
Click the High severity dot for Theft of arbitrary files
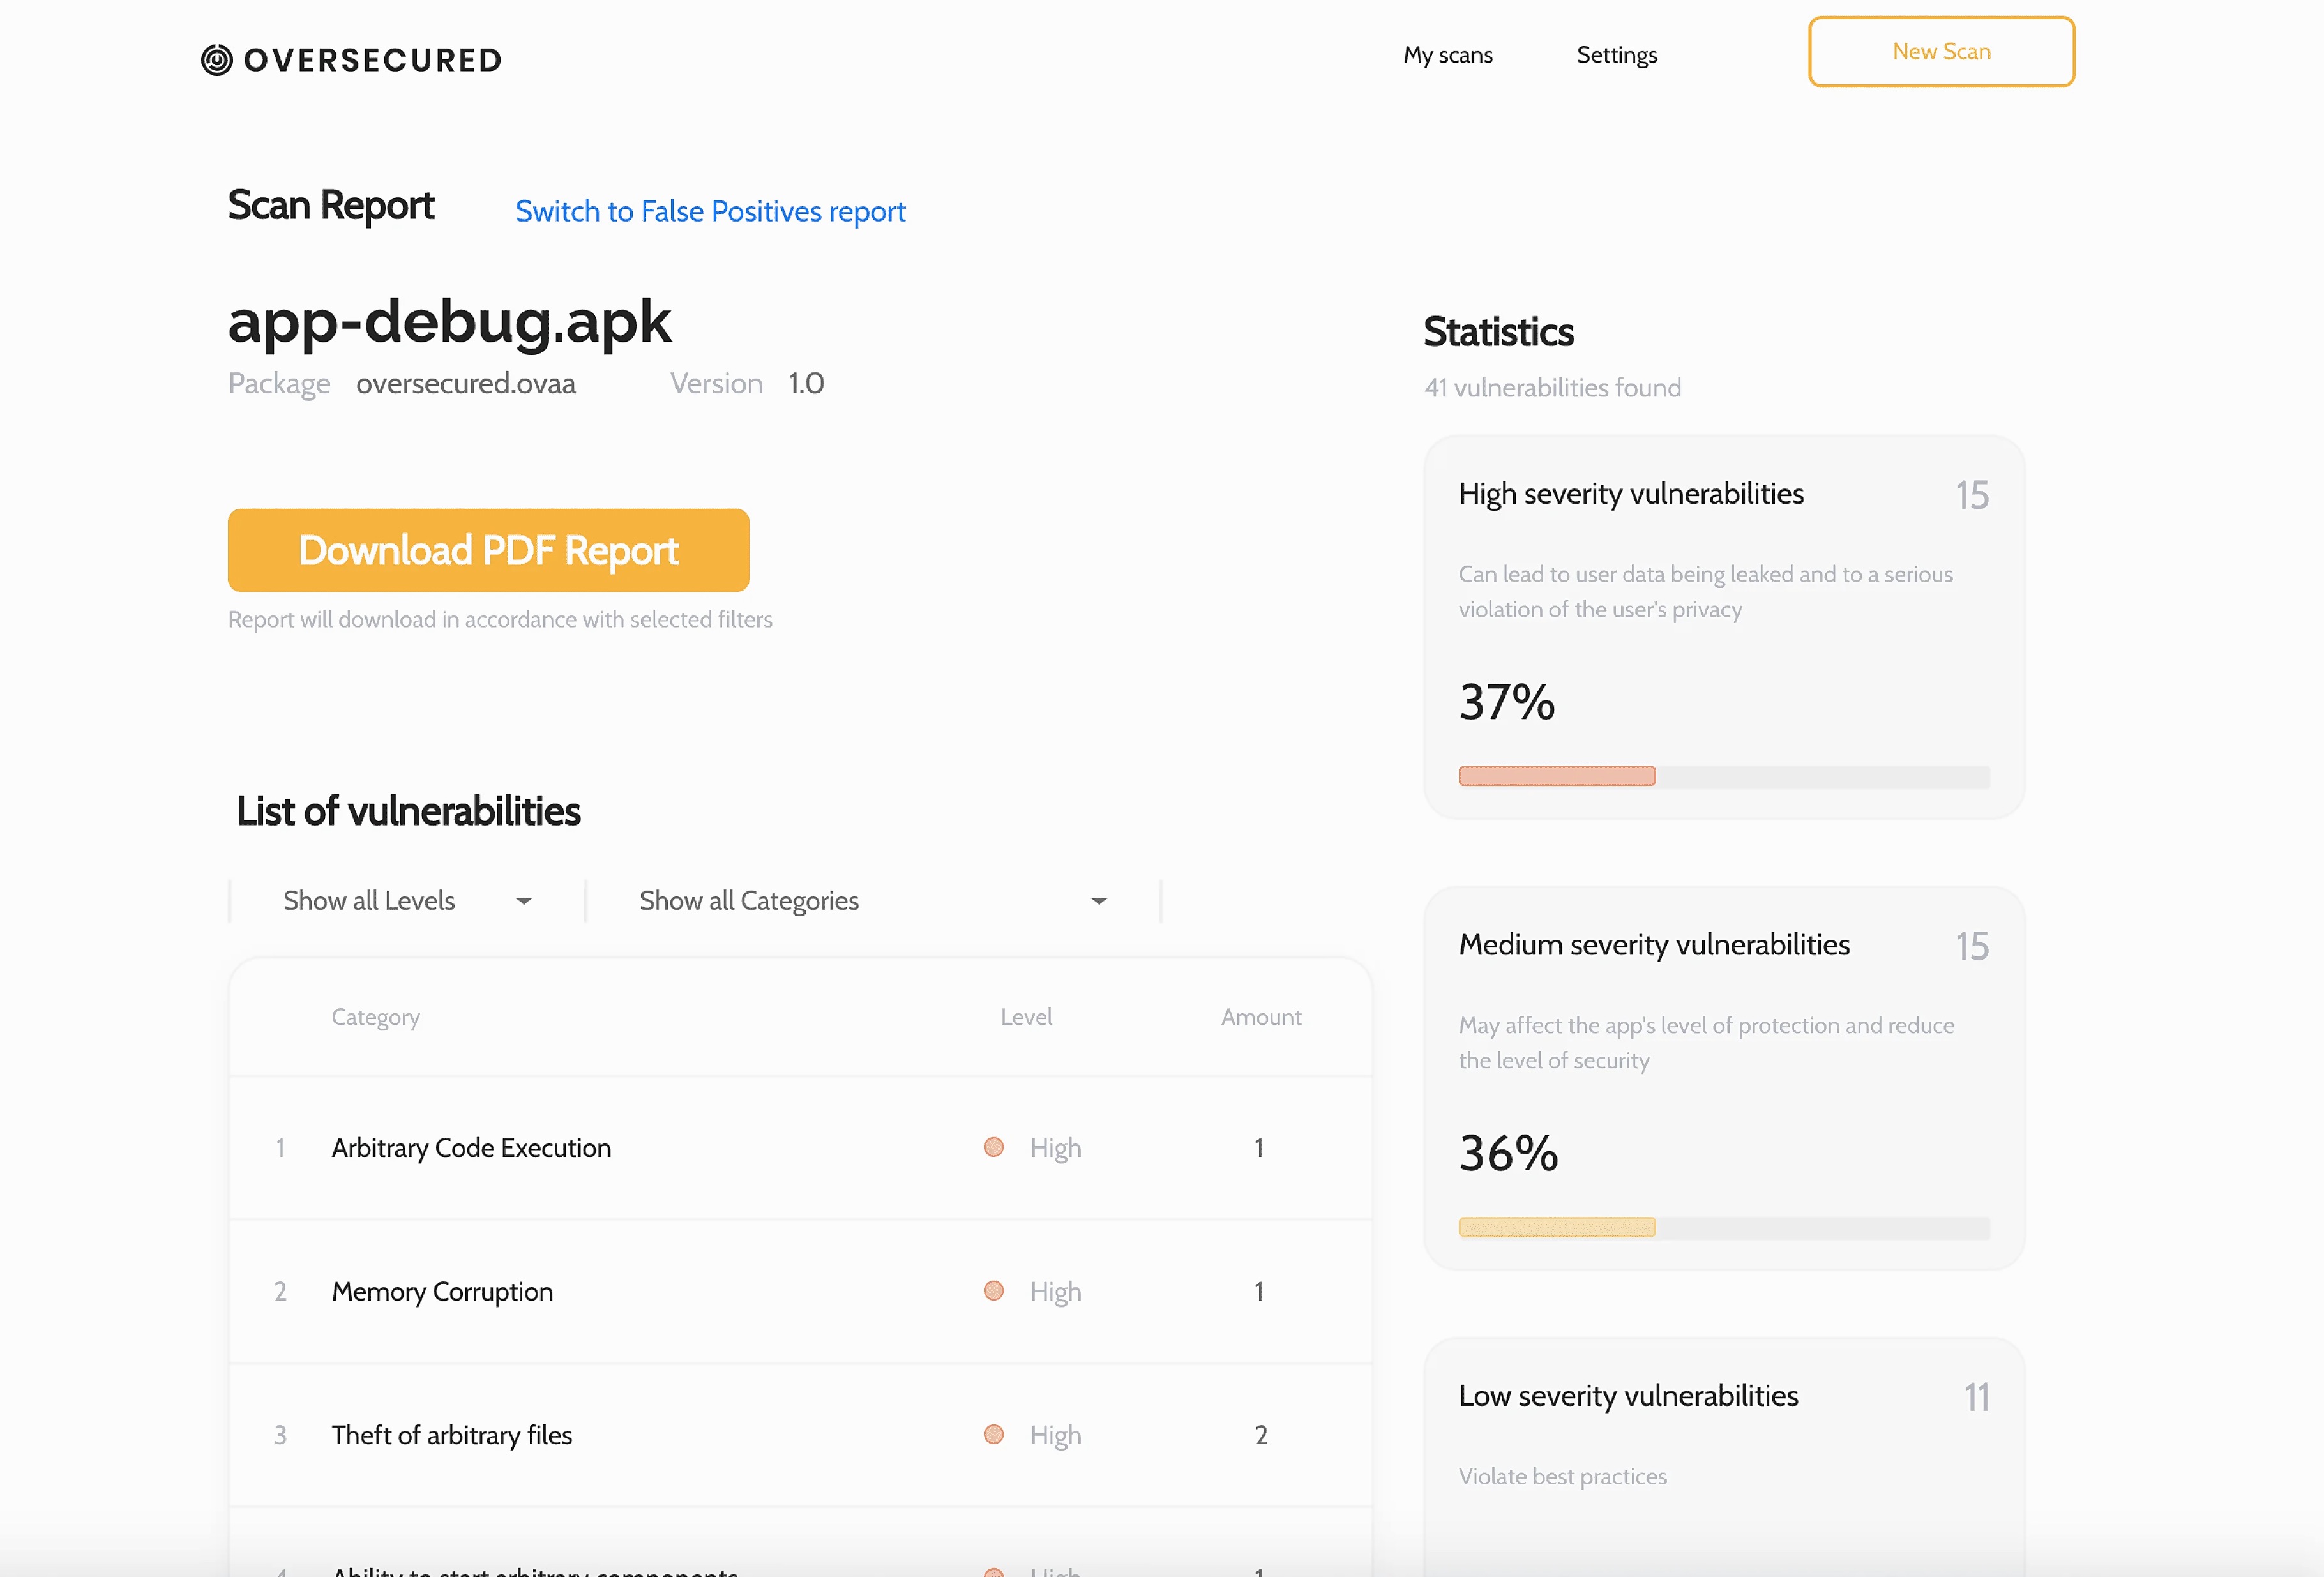coord(993,1434)
